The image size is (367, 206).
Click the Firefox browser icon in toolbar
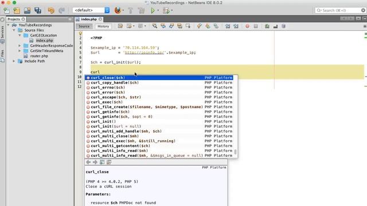pos(118,10)
